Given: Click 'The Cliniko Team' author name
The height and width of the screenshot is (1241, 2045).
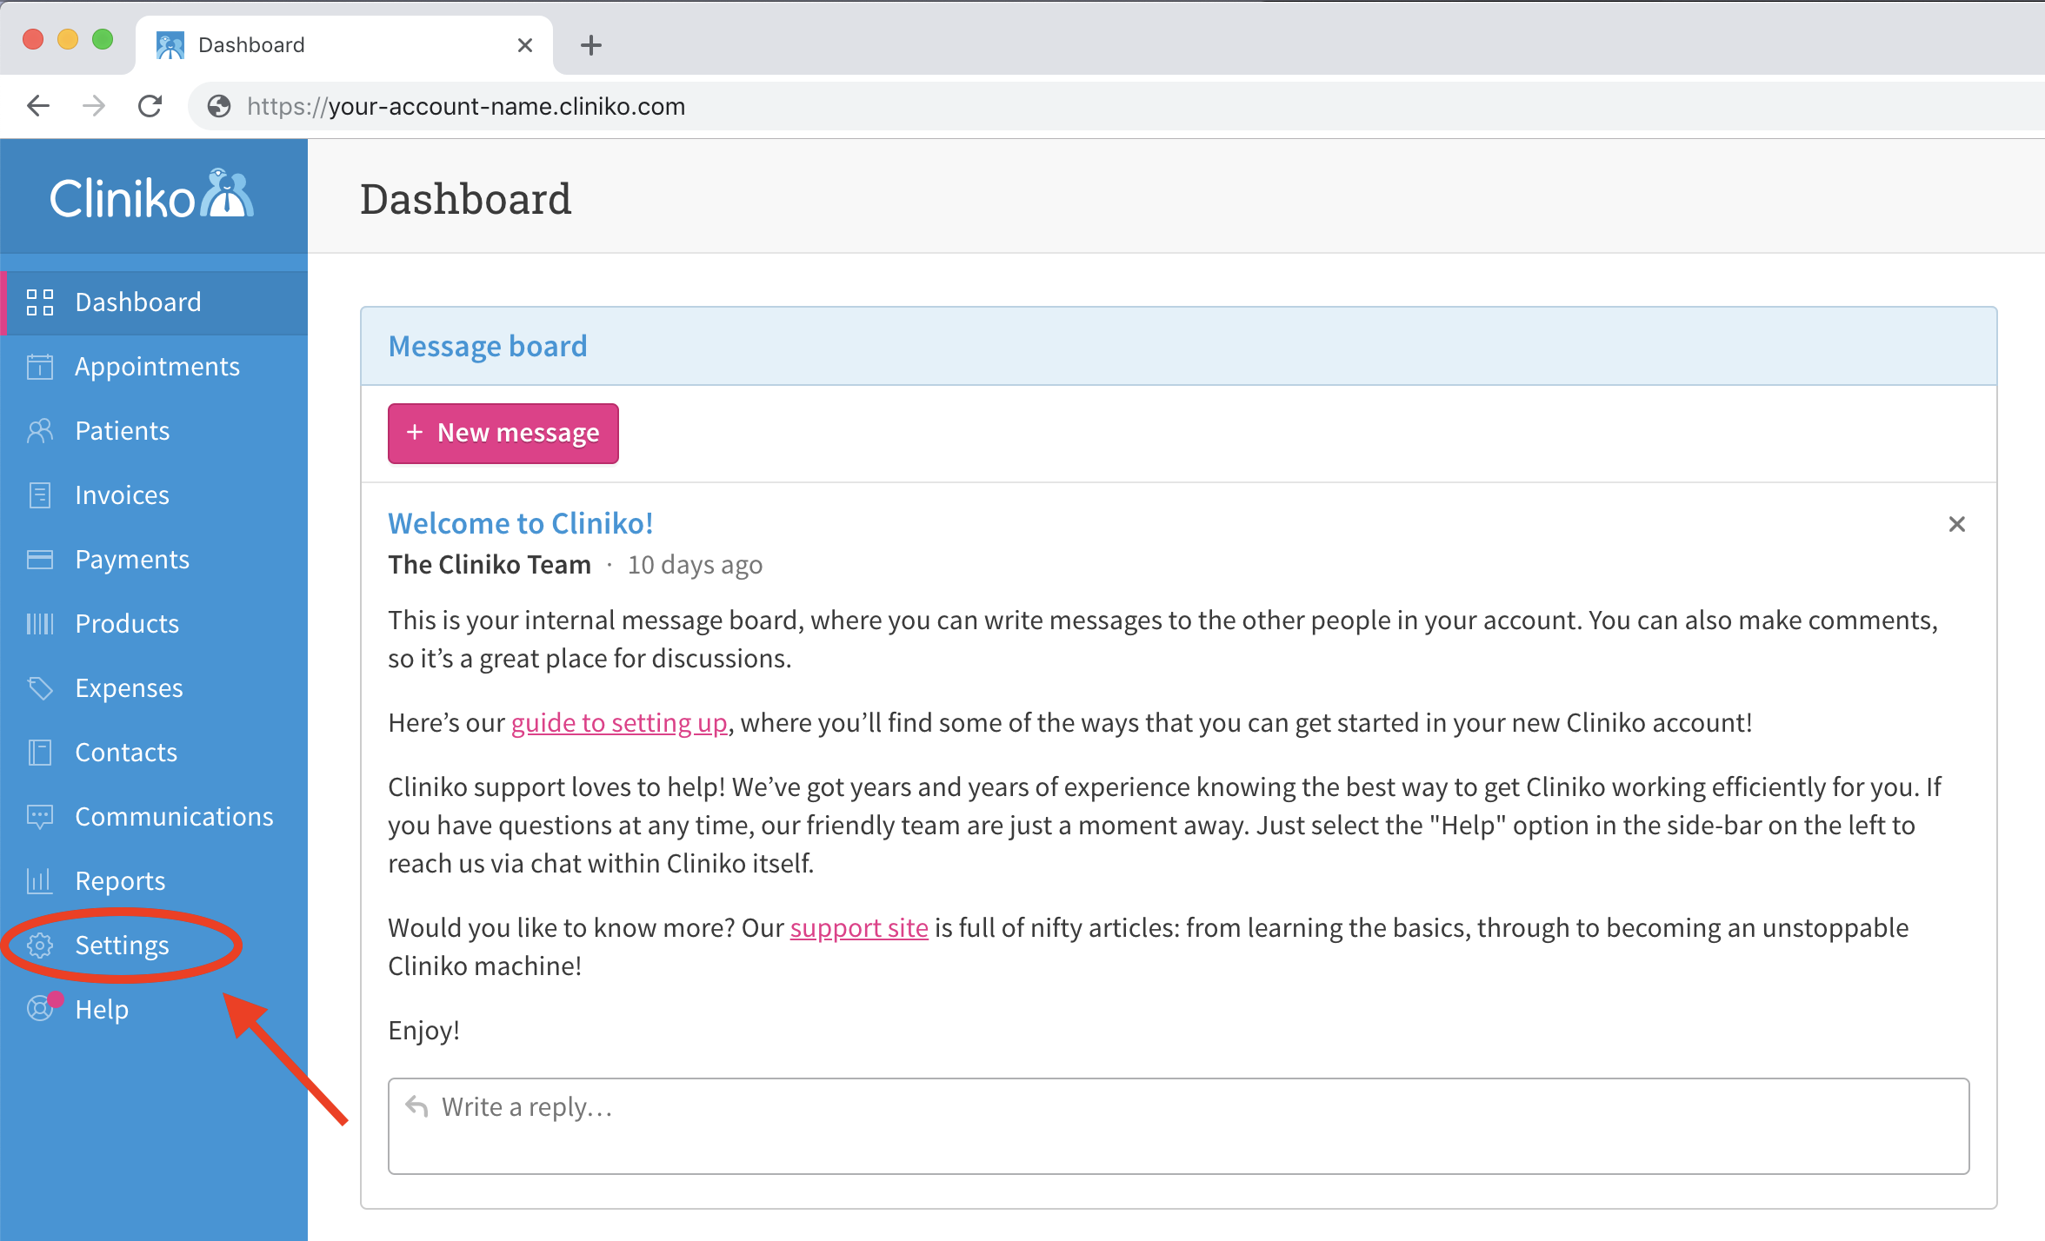Looking at the screenshot, I should pyautogui.click(x=490, y=565).
